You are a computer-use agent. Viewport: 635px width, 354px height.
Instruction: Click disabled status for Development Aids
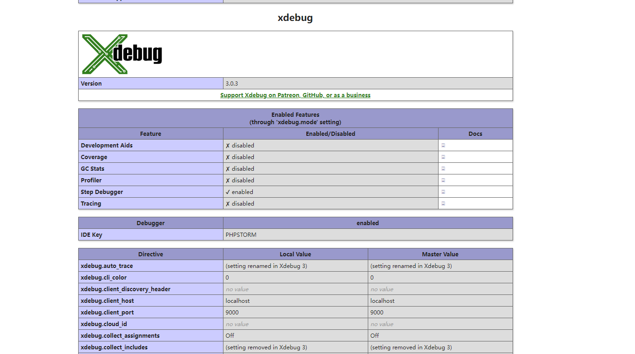(x=240, y=146)
